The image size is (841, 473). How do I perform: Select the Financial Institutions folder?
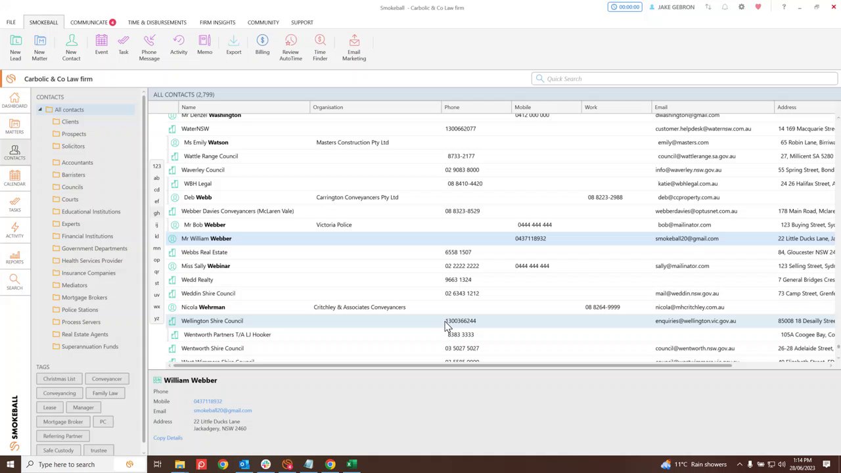pyautogui.click(x=87, y=236)
